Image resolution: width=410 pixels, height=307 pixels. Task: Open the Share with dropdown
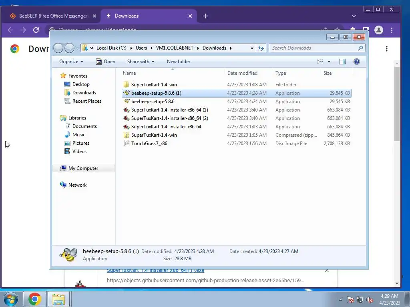click(x=141, y=62)
